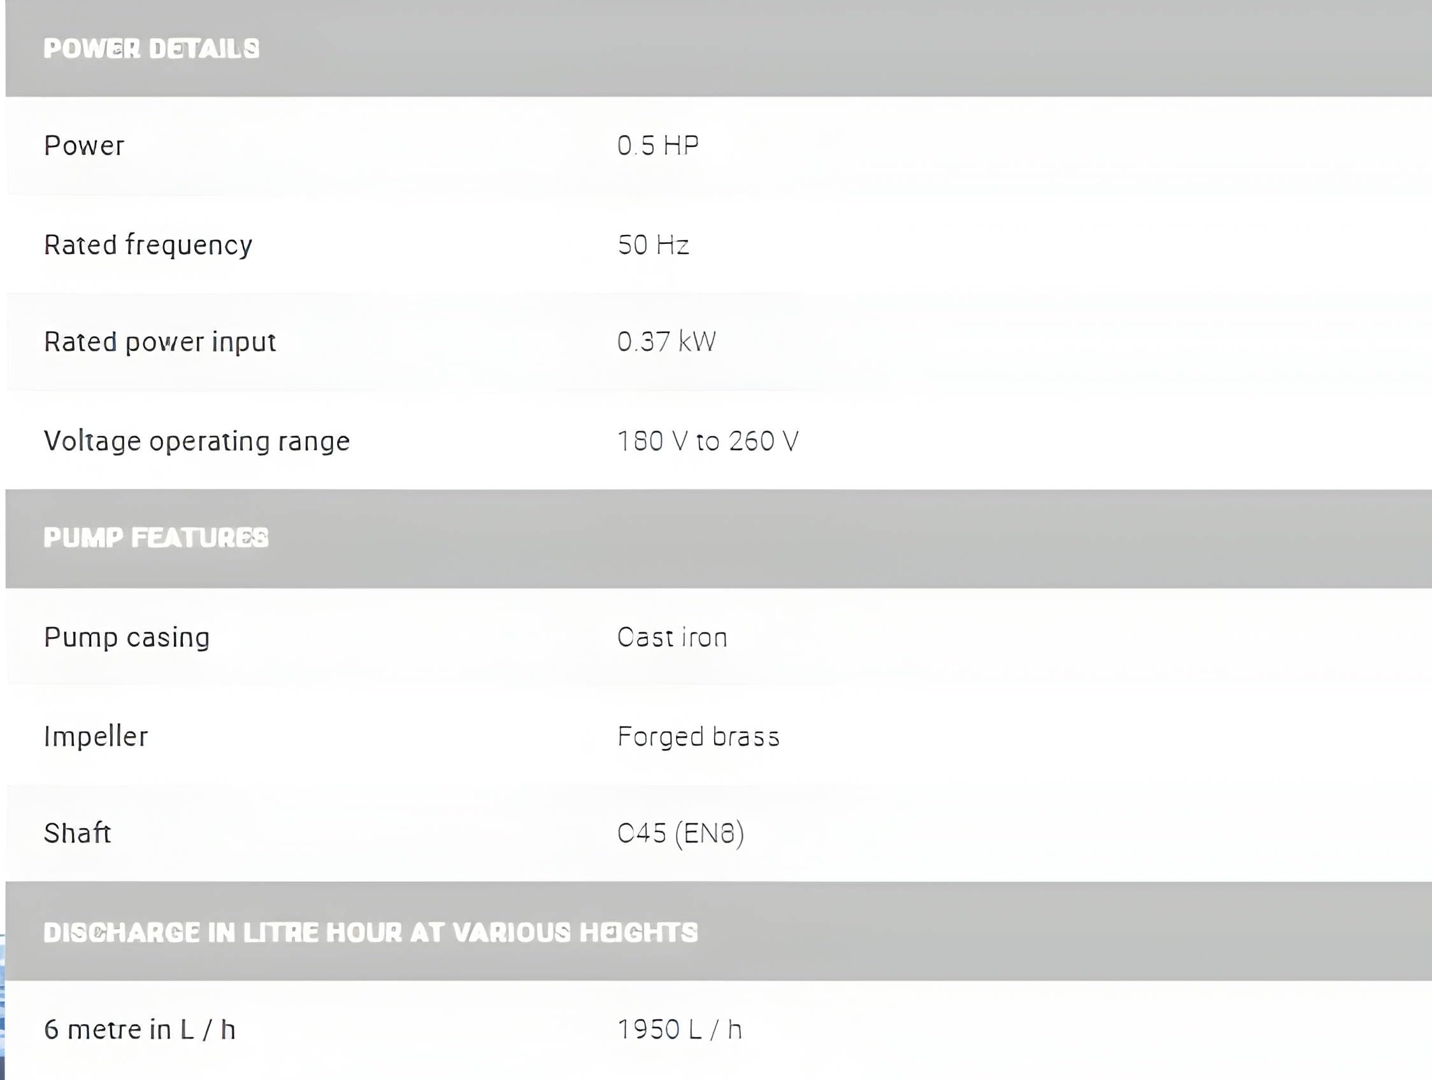Click the Shaft row label
This screenshot has height=1080, width=1432.
coord(78,834)
